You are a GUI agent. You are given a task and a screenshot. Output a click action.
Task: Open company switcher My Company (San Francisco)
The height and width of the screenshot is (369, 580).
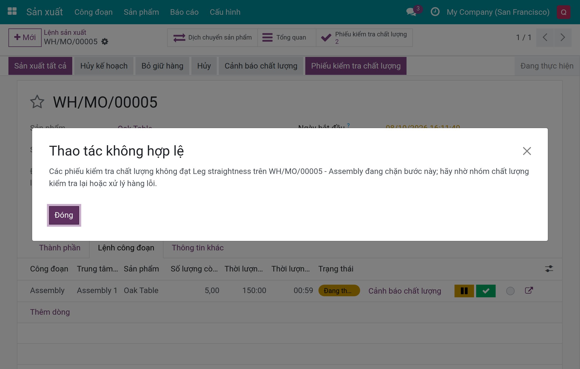[x=498, y=12]
